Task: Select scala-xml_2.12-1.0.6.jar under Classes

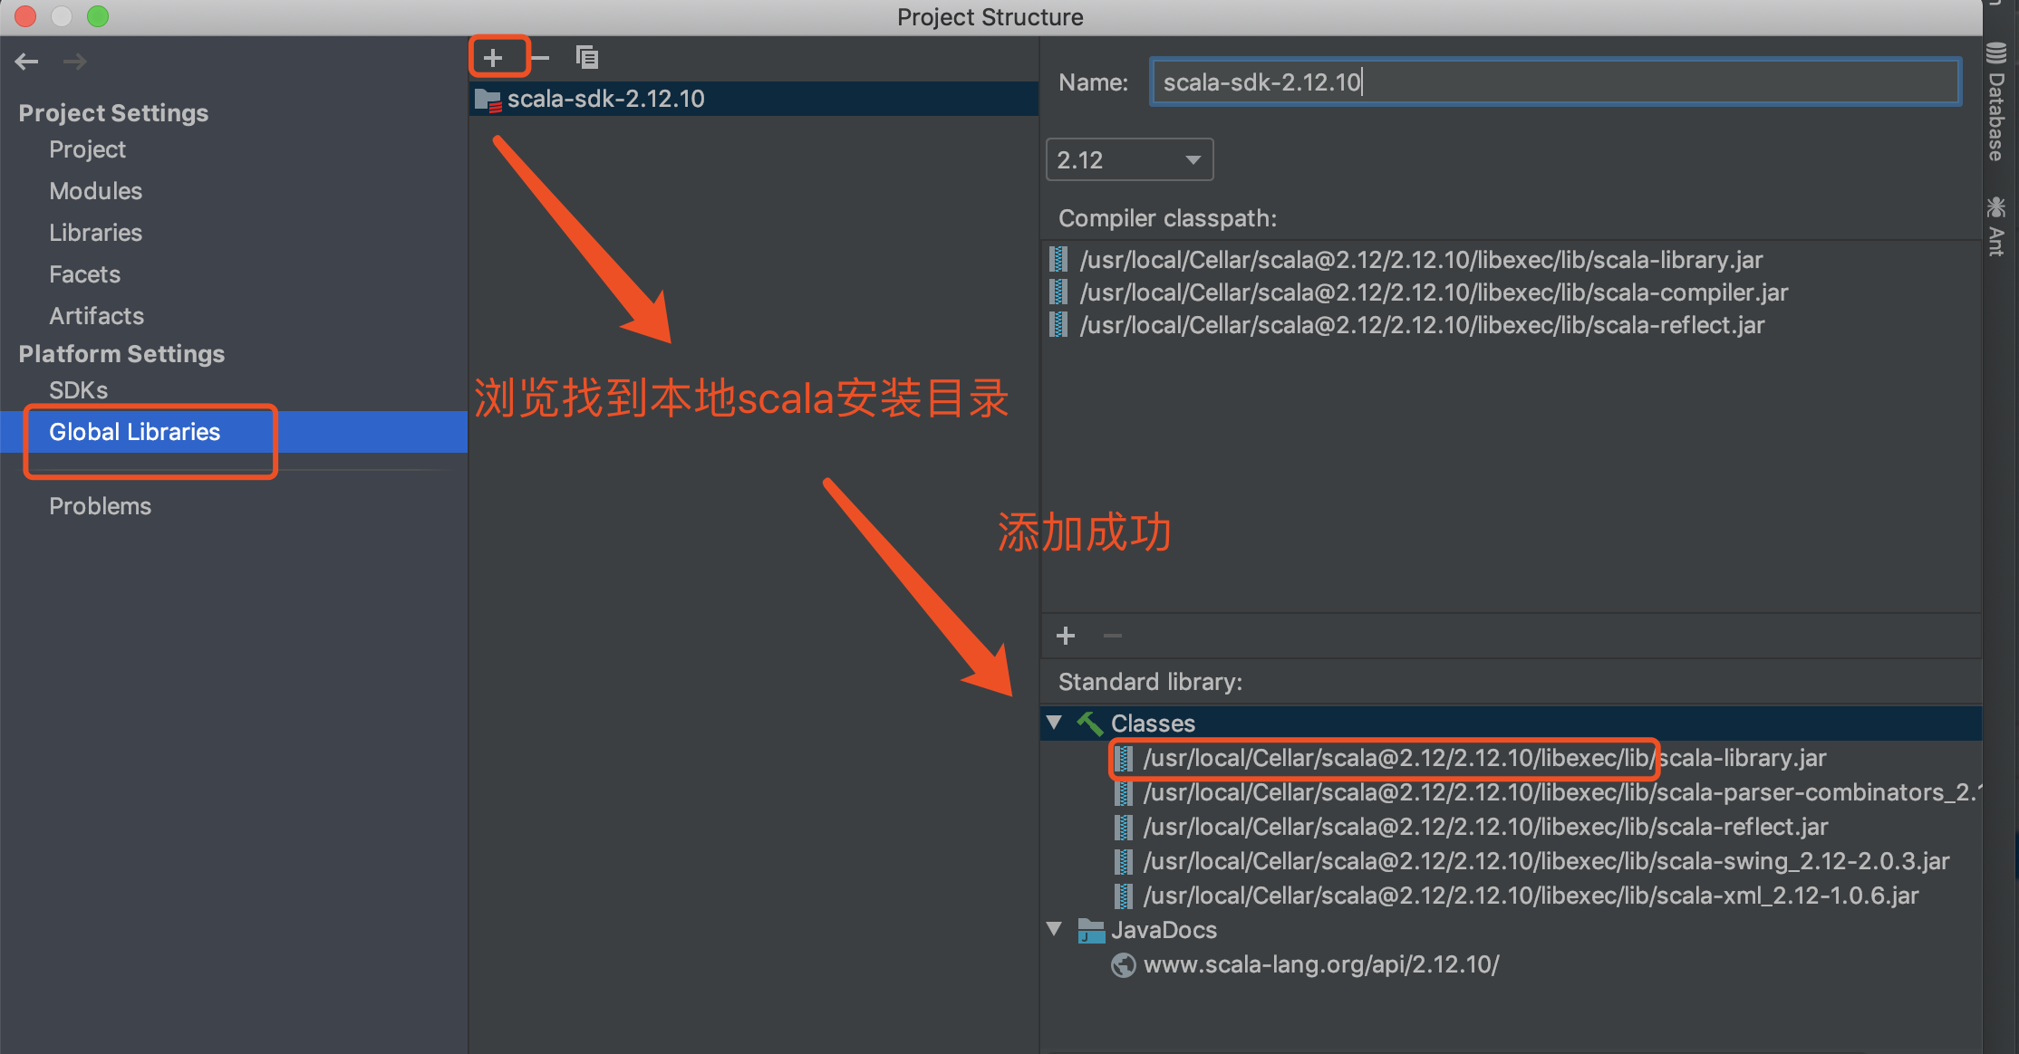Action: click(1530, 896)
